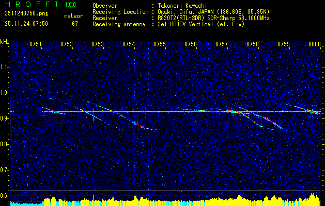The height and width of the screenshot is (206, 325).
Task: Click the date stamp 25.11.24 07:50
Action: tap(26, 24)
